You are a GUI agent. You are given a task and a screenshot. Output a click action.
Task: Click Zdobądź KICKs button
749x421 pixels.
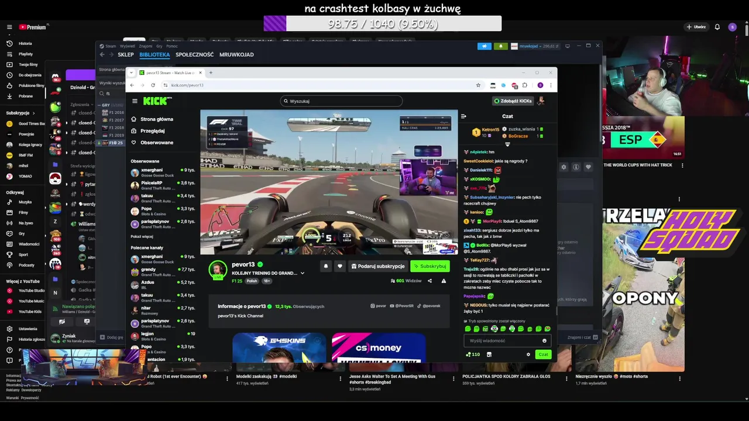click(513, 101)
